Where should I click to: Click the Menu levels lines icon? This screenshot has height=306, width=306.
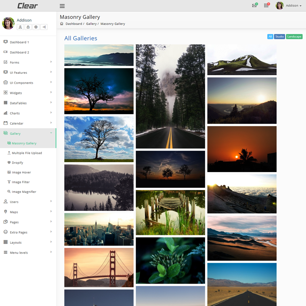coord(5,252)
